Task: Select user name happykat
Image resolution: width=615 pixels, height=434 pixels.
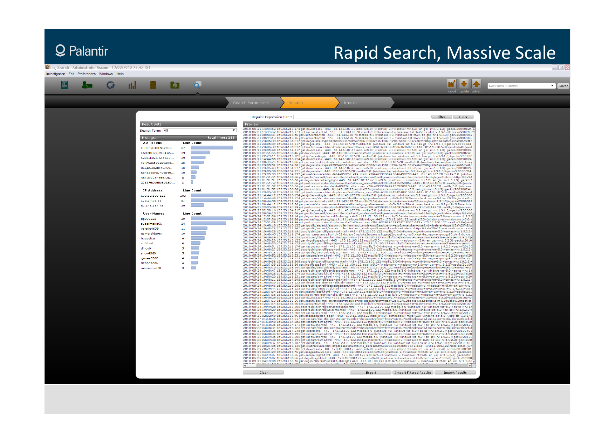Action: click(x=148, y=238)
